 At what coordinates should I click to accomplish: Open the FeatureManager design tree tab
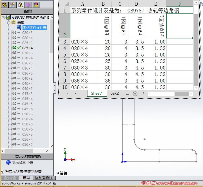(5, 5)
